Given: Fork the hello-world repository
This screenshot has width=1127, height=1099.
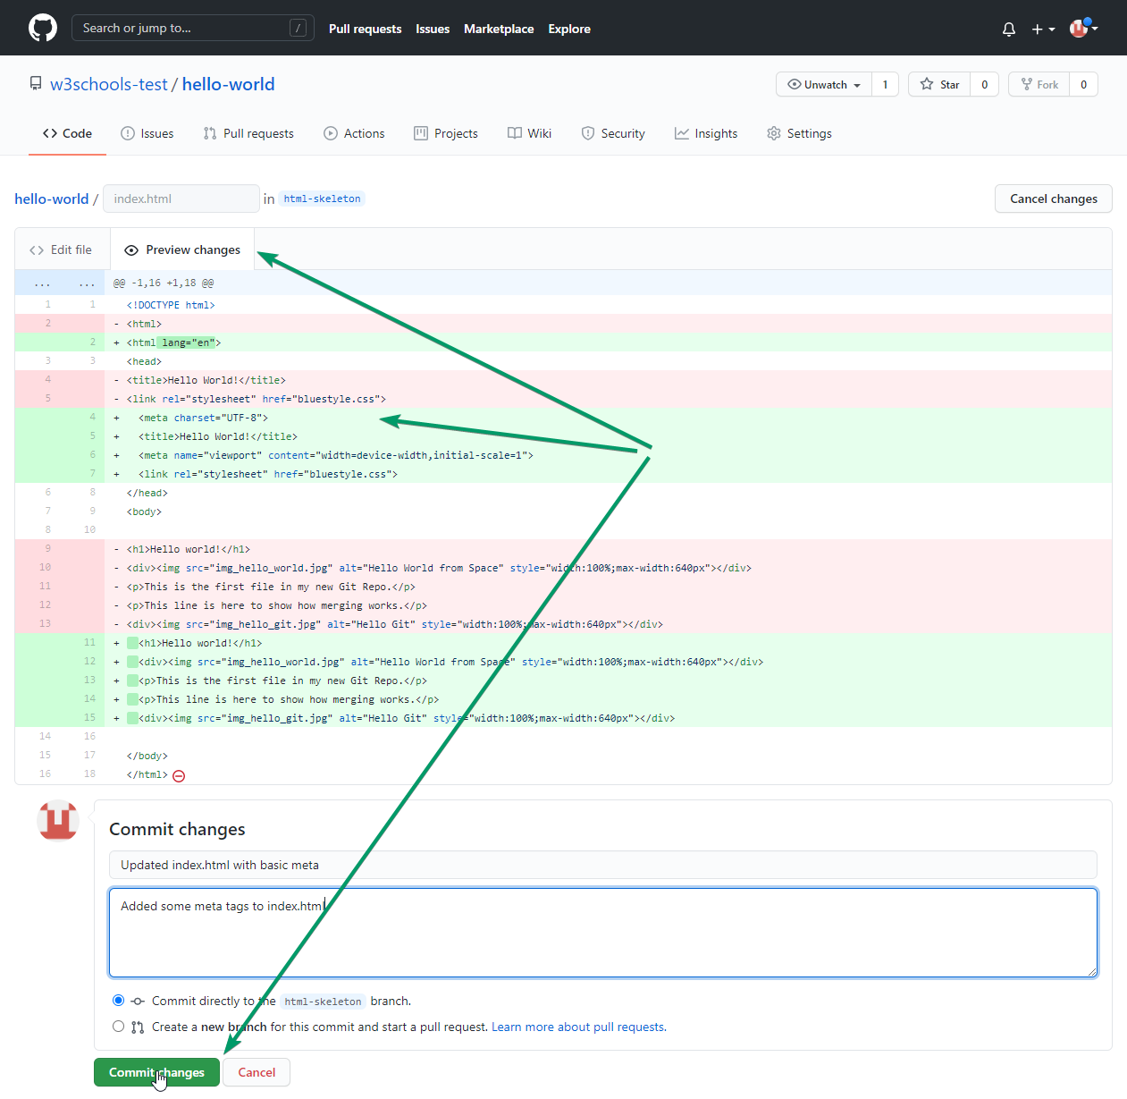Looking at the screenshot, I should (1039, 85).
